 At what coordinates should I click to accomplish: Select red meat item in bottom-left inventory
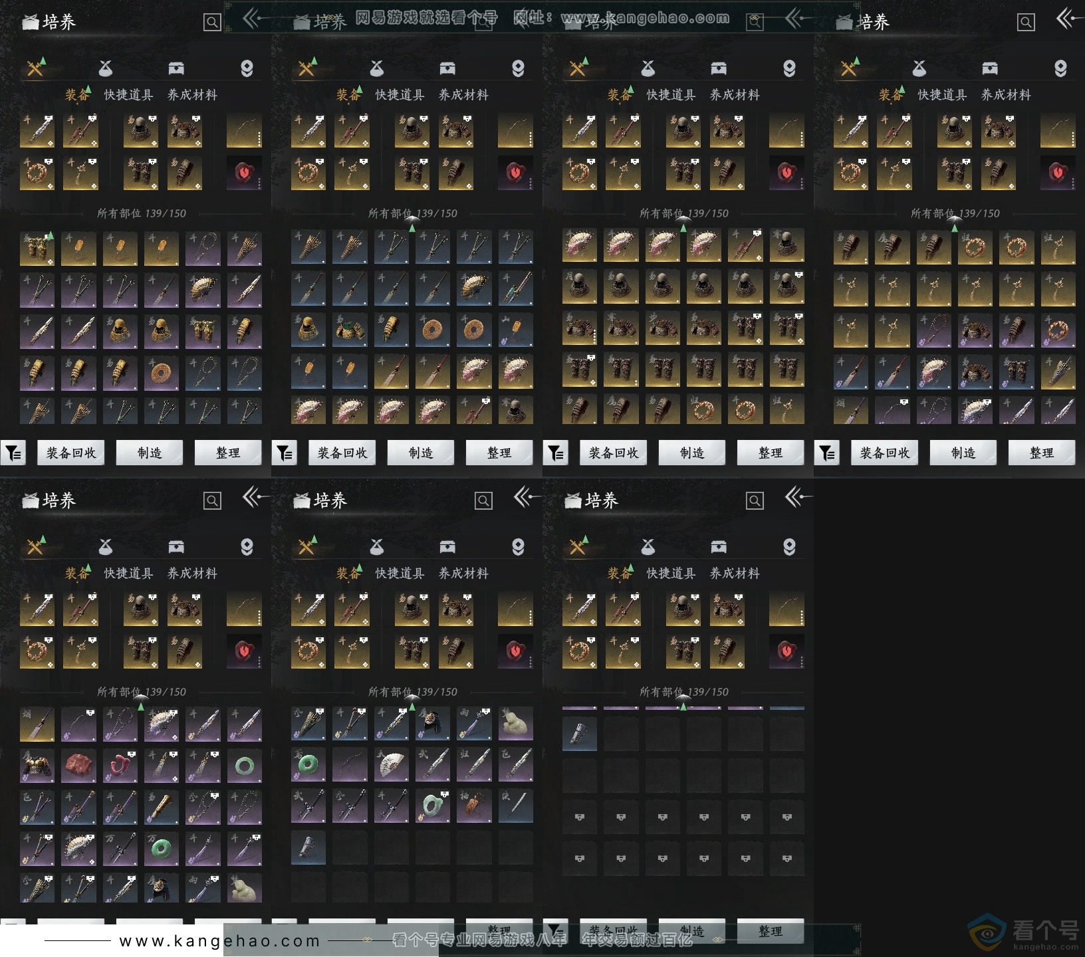click(78, 766)
